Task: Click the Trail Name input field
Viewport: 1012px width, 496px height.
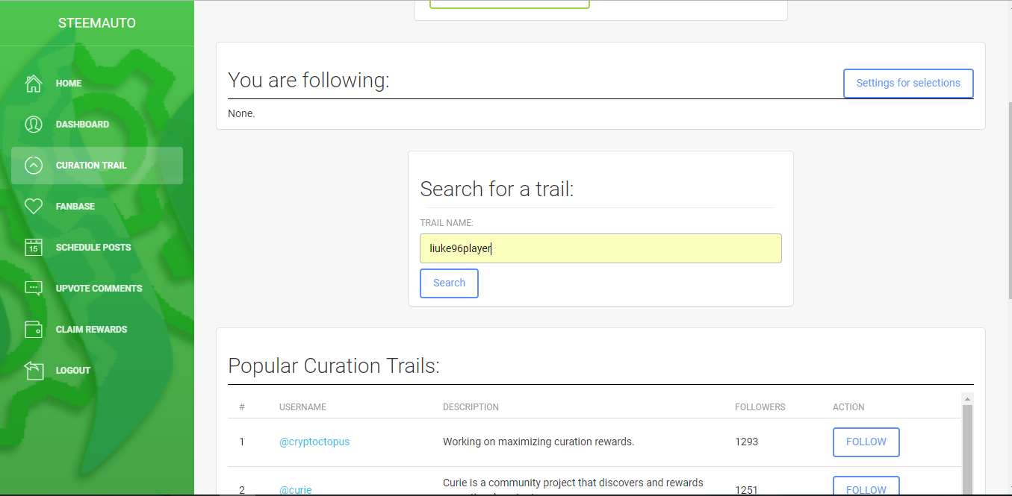Action: [x=600, y=248]
